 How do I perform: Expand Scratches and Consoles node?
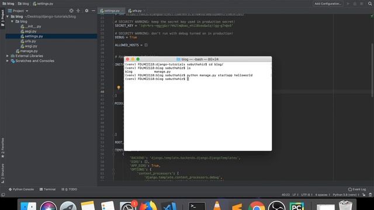pyautogui.click(x=8, y=61)
